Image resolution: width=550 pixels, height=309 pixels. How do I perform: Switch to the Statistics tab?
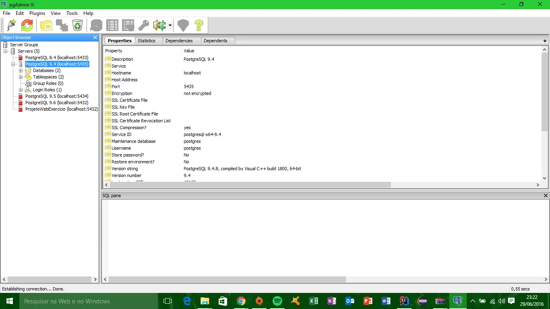coord(146,41)
